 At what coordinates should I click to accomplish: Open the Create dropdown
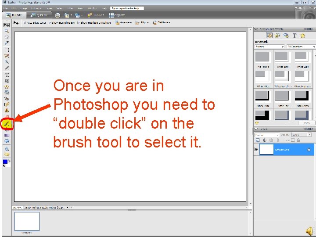[x=96, y=15]
